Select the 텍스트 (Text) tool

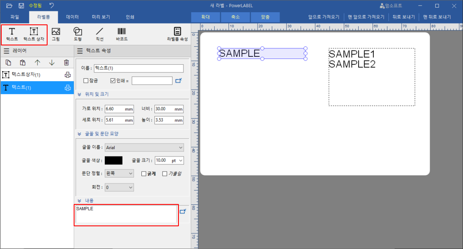point(11,34)
